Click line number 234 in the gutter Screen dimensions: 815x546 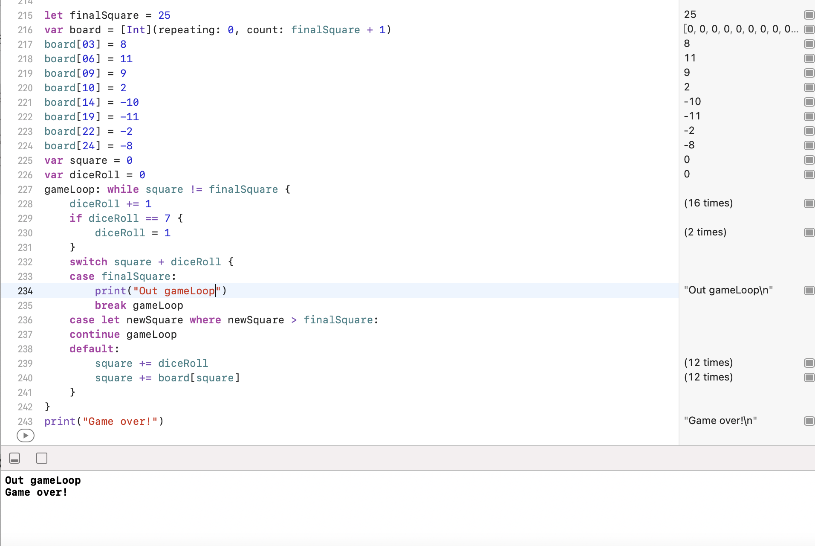(x=25, y=291)
